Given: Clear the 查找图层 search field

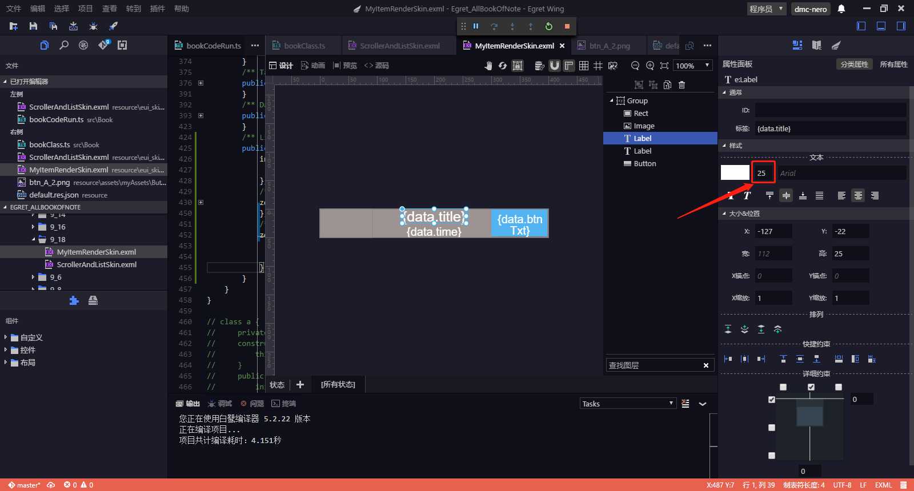Looking at the screenshot, I should tap(706, 365).
